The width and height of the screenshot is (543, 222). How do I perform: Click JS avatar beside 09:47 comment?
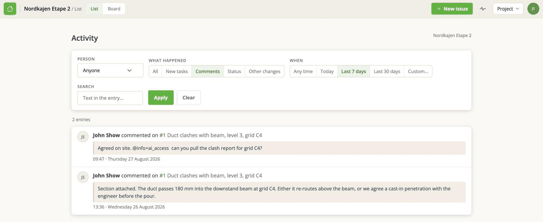click(83, 137)
